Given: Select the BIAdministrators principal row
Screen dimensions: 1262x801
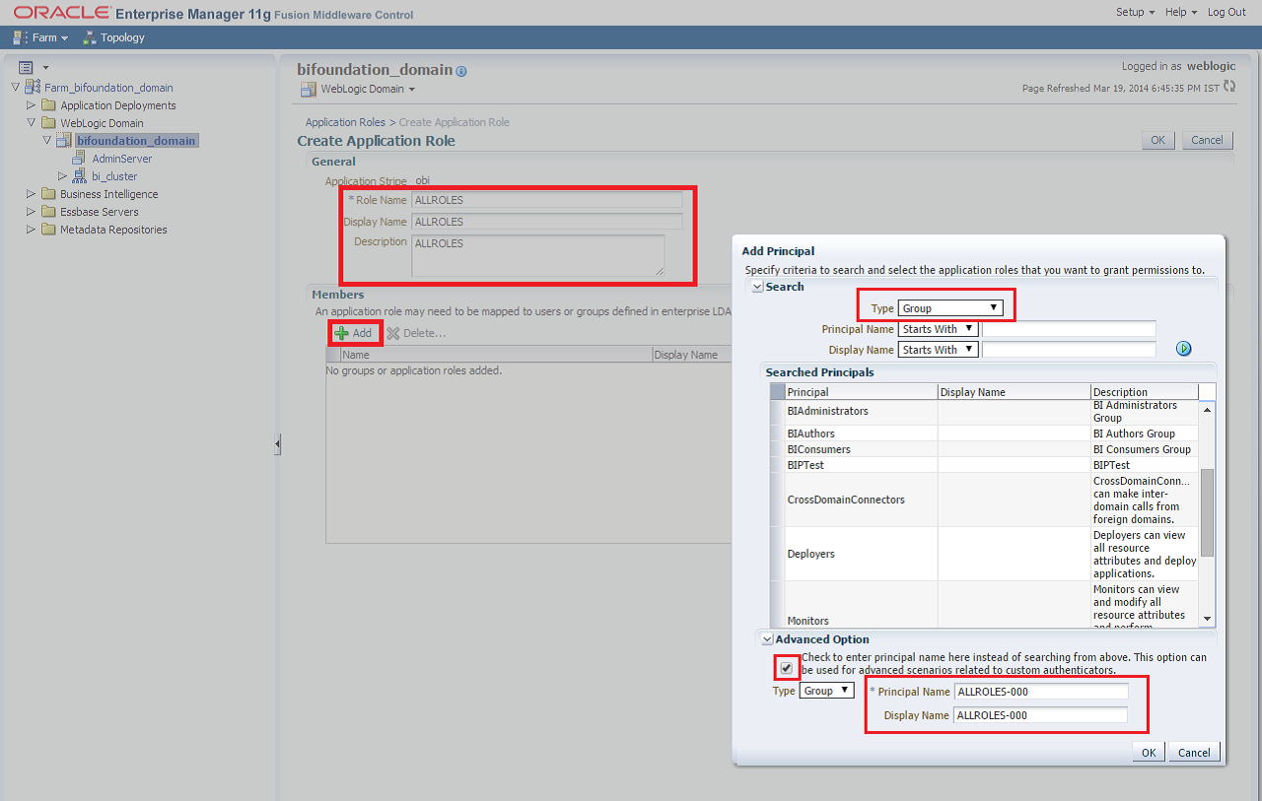Looking at the screenshot, I should pyautogui.click(x=984, y=411).
